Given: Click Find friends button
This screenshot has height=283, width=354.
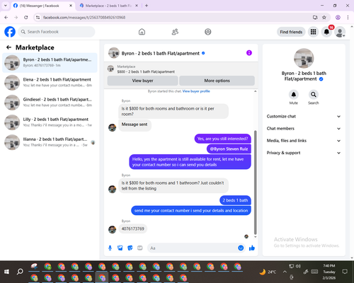Looking at the screenshot, I should pos(291,32).
